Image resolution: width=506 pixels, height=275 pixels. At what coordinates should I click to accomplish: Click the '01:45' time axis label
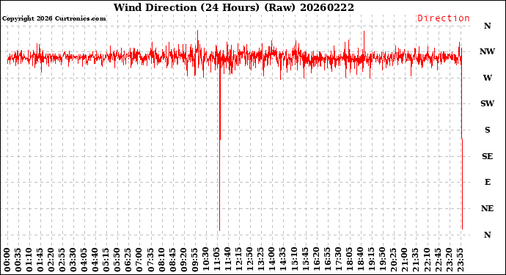(x=40, y=260)
